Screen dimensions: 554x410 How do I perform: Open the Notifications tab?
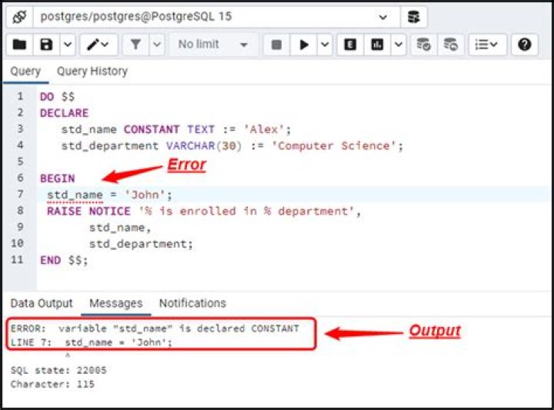[192, 303]
